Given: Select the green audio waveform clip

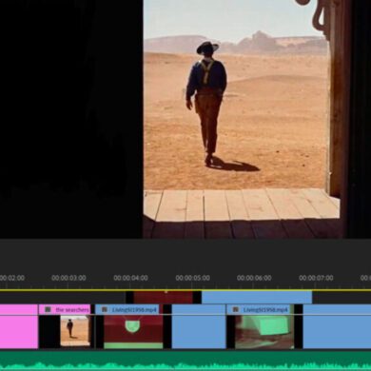Looking at the screenshot, I should 185,361.
